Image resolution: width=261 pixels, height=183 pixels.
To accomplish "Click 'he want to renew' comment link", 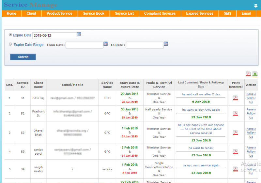I will click(201, 148).
